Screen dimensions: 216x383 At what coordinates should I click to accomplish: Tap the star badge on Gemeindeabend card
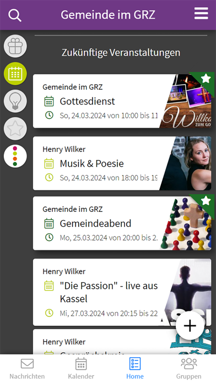point(206,201)
